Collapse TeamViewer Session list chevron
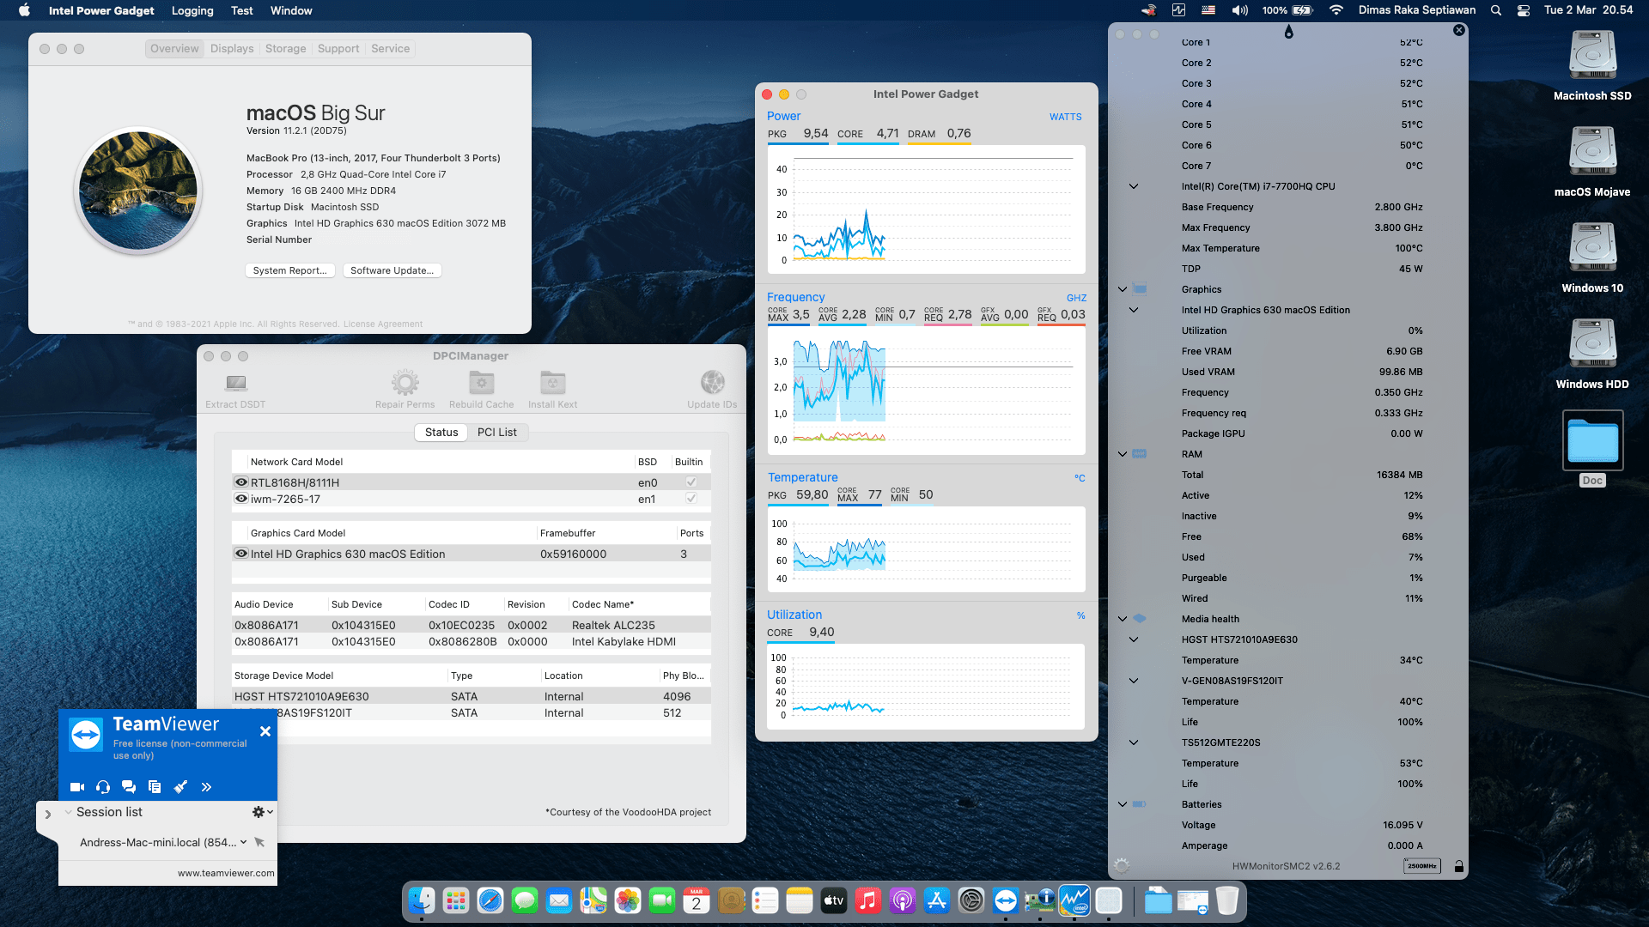This screenshot has width=1649, height=927. pos(69,812)
